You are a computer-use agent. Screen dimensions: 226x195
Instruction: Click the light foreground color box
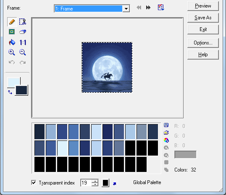(13, 82)
